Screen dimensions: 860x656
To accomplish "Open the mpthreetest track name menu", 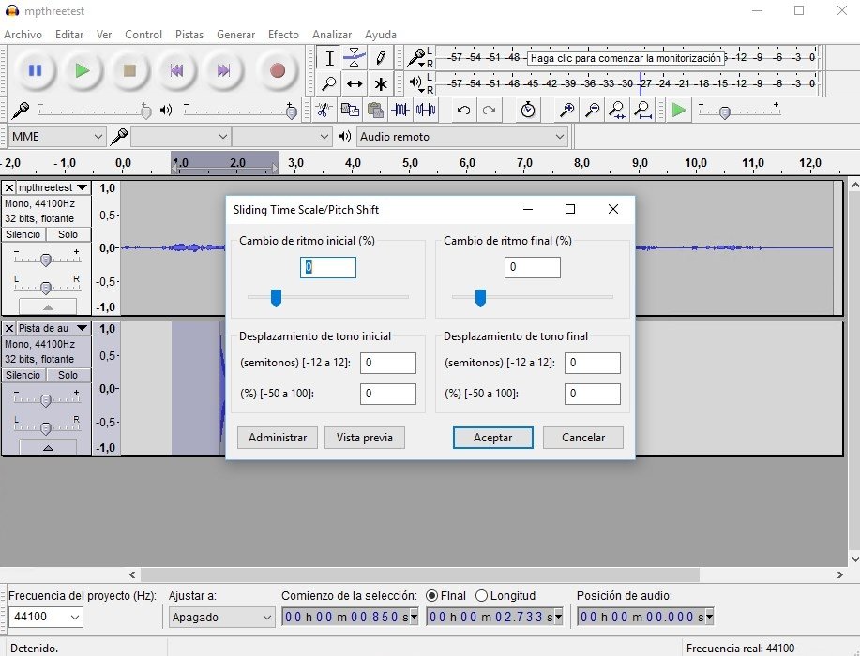I will (x=53, y=188).
